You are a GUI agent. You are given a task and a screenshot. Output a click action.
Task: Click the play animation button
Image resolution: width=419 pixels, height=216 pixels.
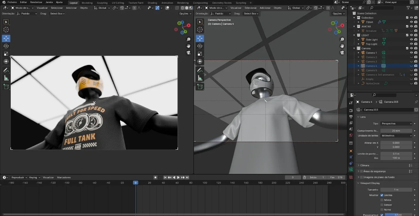178,177
